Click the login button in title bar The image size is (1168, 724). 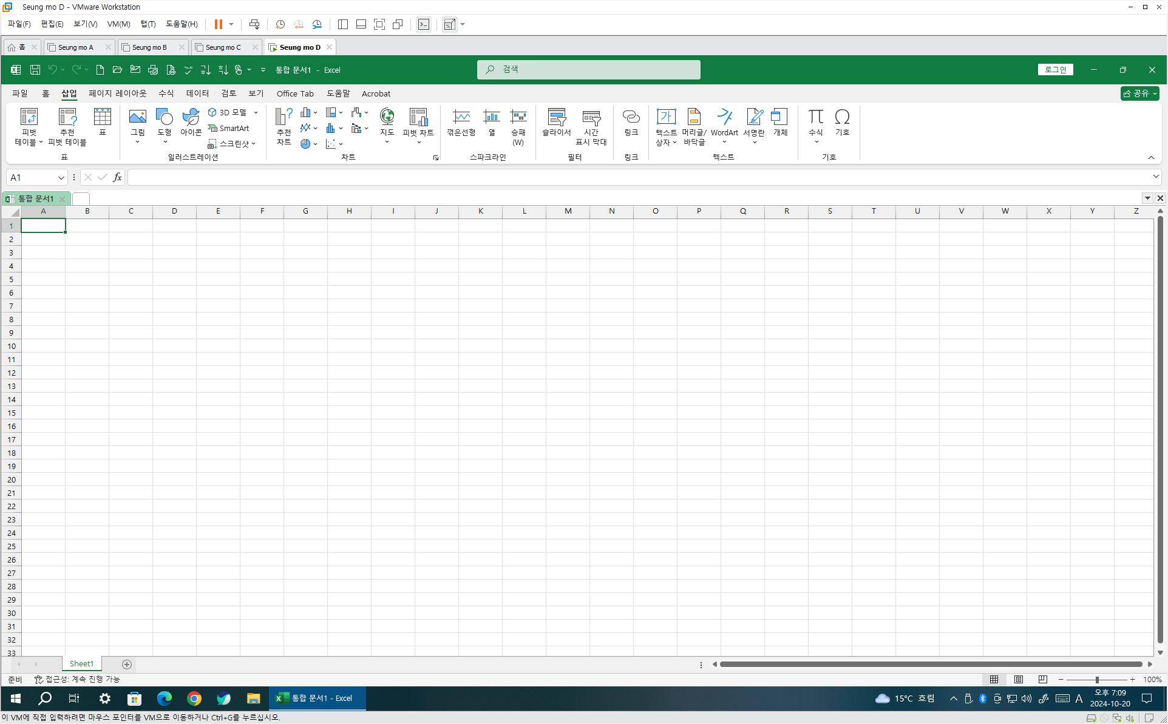pos(1055,70)
